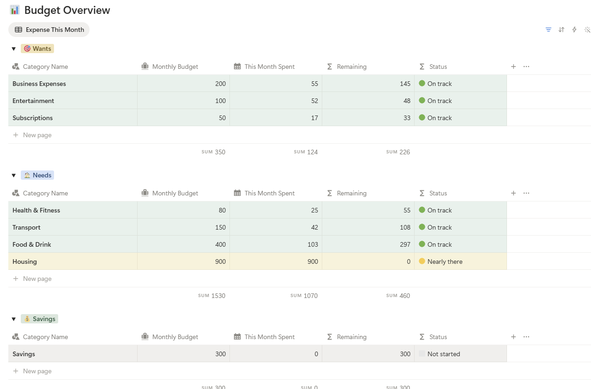Click the magic wand icon at top right
Viewport: 591px width, 389px height.
(587, 30)
